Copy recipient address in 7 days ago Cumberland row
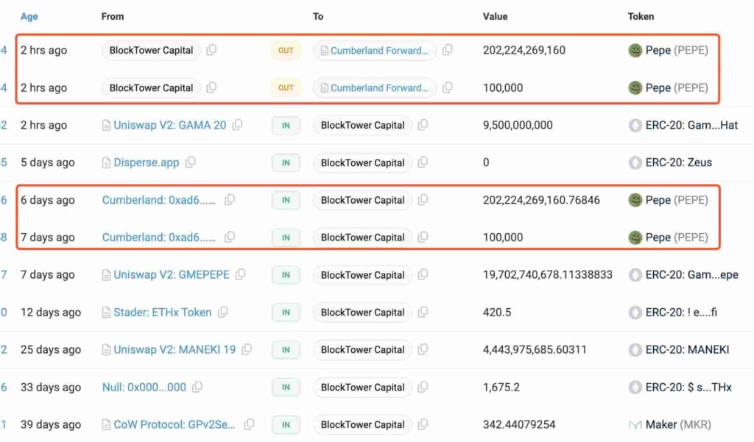 [x=423, y=238]
